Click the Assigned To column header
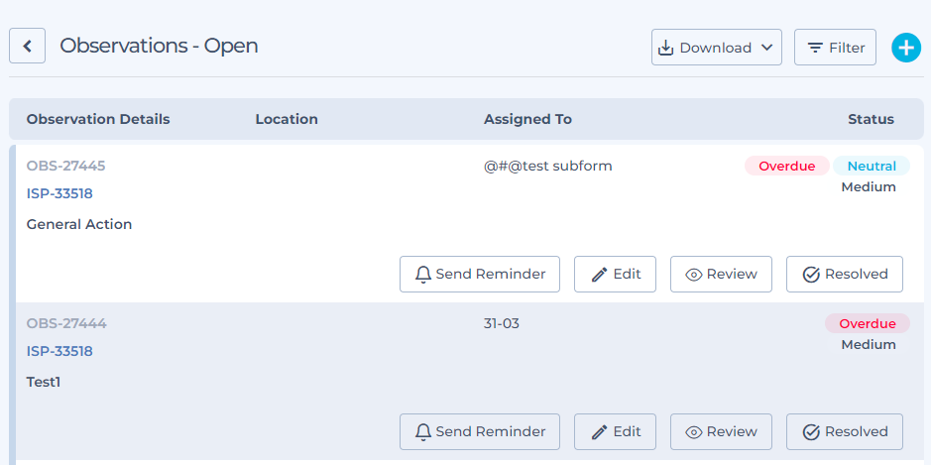This screenshot has width=931, height=465. coord(527,119)
